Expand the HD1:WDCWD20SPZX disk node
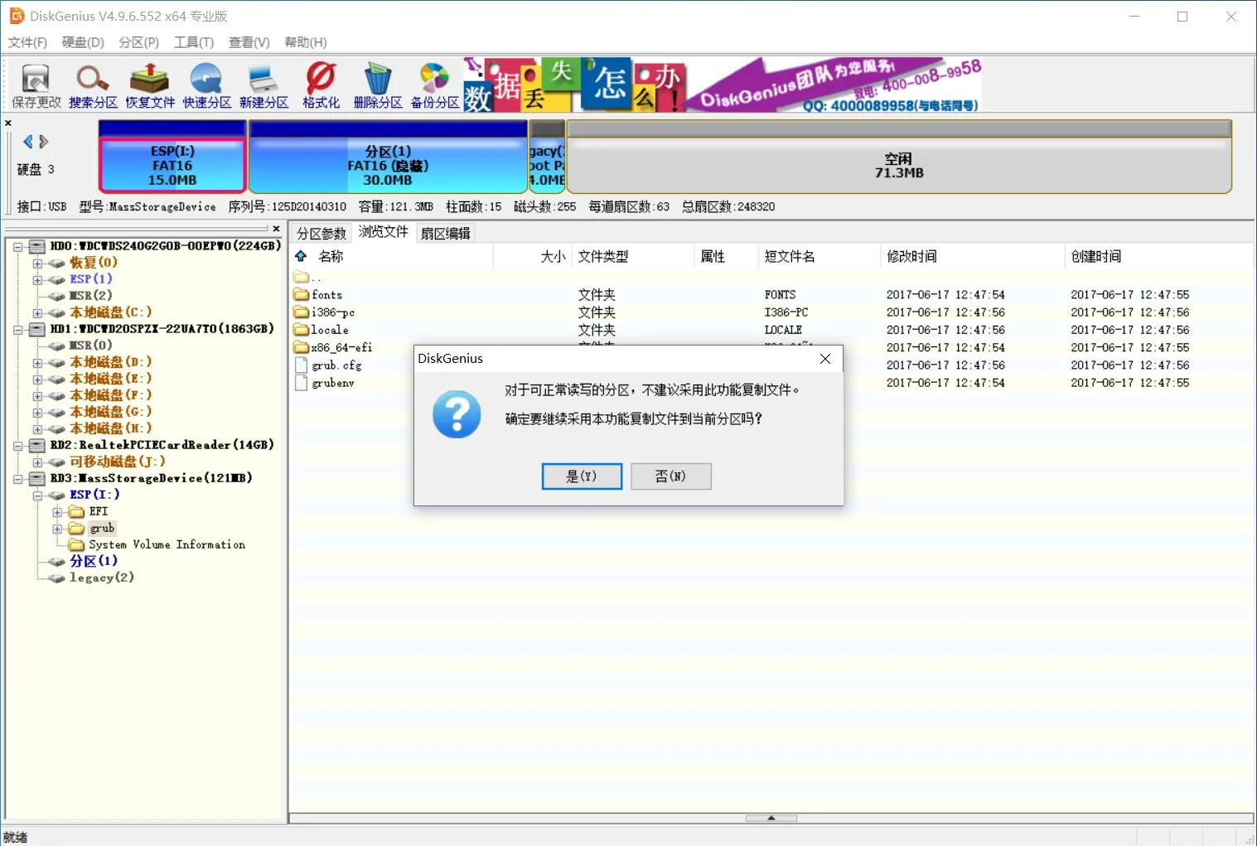1257x846 pixels. coord(19,328)
